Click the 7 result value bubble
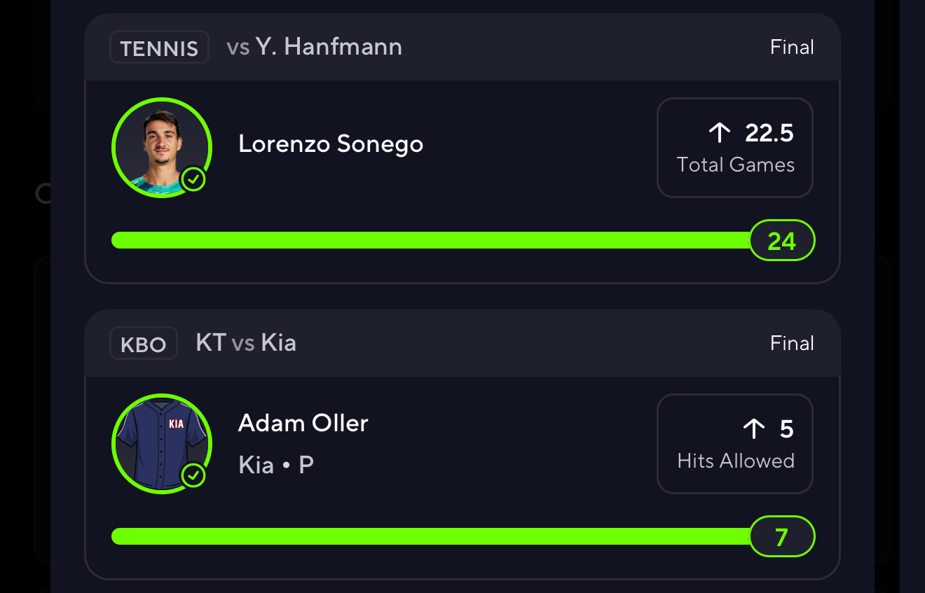 (x=782, y=537)
